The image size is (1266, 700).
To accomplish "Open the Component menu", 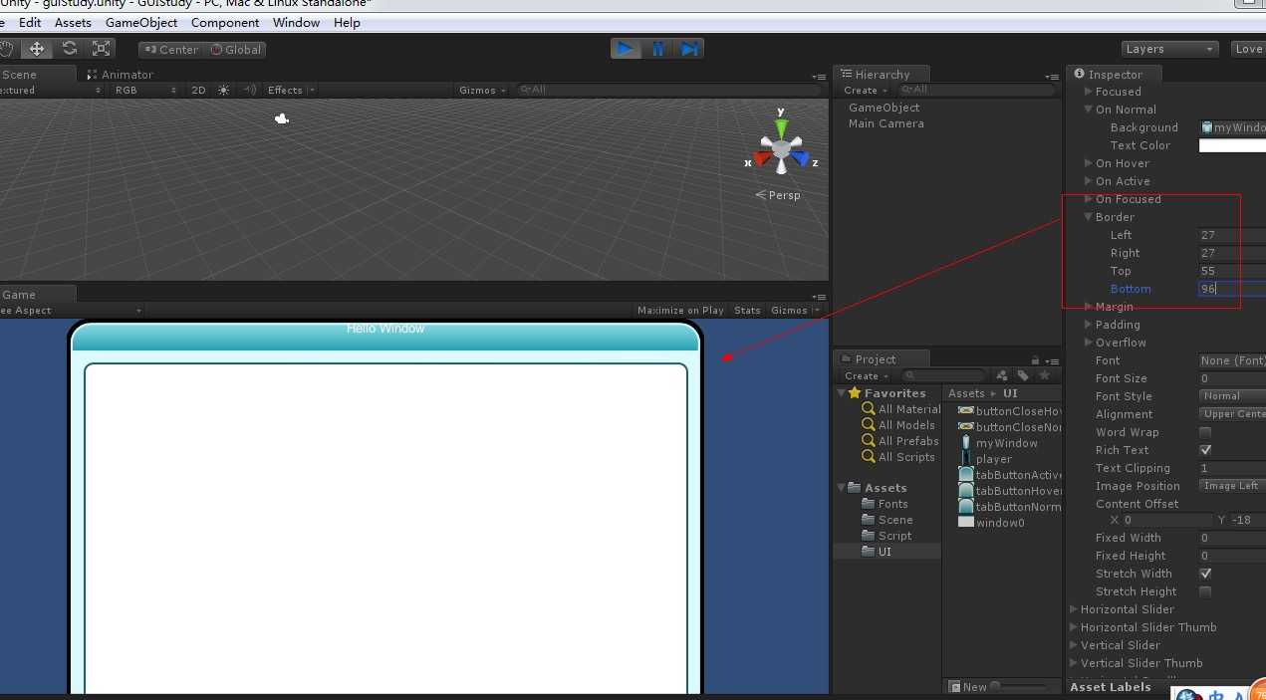I will [x=225, y=22].
